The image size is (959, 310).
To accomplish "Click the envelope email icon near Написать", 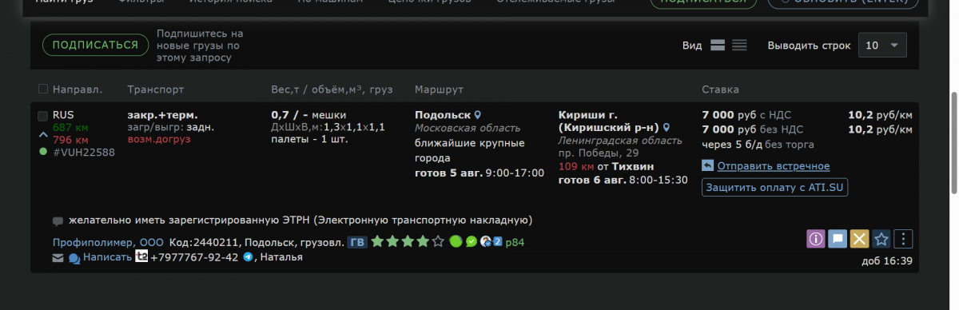I will tap(58, 258).
